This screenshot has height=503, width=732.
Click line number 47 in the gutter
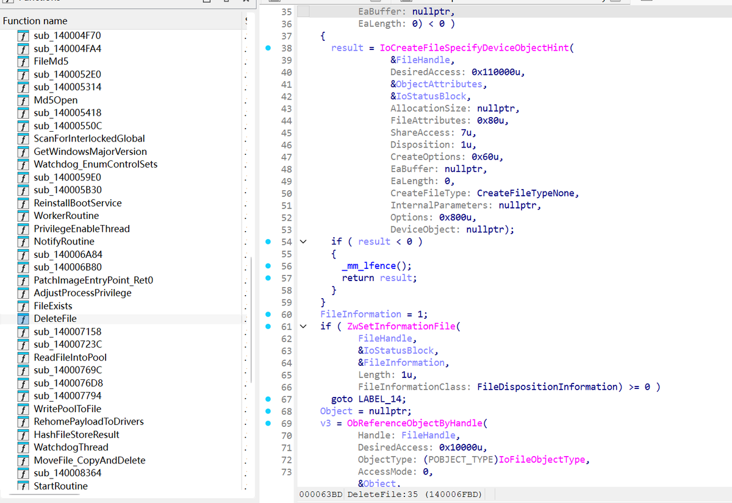pyautogui.click(x=286, y=157)
